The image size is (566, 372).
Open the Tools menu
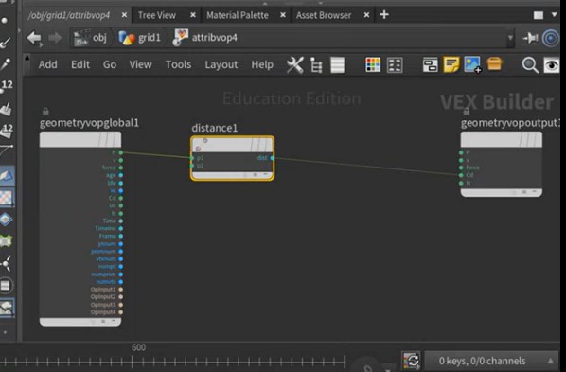178,64
